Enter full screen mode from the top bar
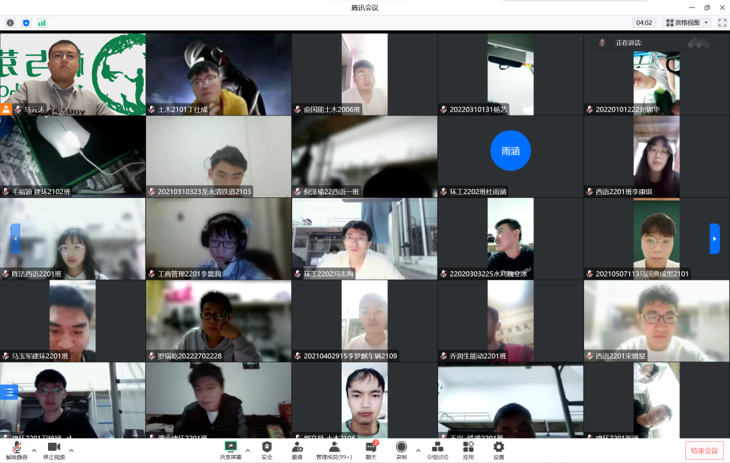This screenshot has height=463, width=730. [x=721, y=22]
